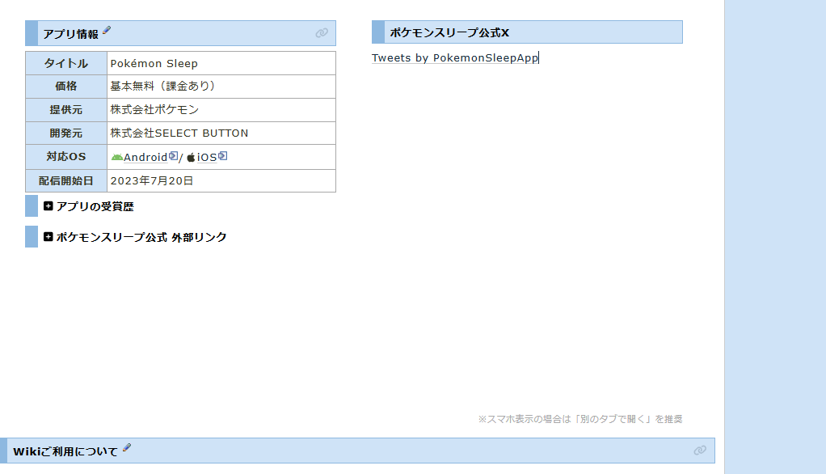The width and height of the screenshot is (826, 474).
Task: Click external link icon after Android
Action: point(173,155)
